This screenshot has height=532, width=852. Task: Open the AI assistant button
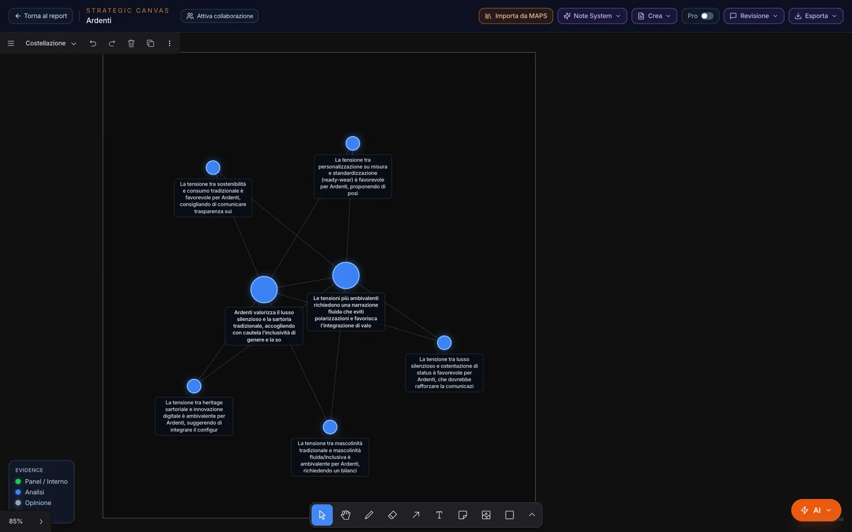pyautogui.click(x=816, y=510)
